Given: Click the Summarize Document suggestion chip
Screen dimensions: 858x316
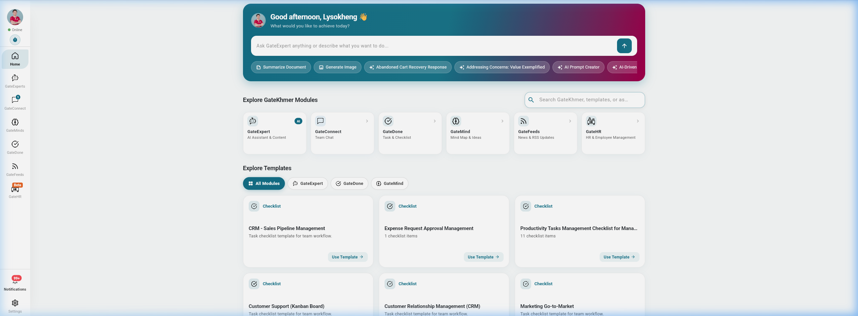Looking at the screenshot, I should pos(281,67).
